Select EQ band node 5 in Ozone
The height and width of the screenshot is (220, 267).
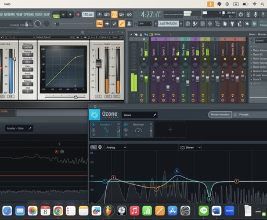click(x=176, y=171)
